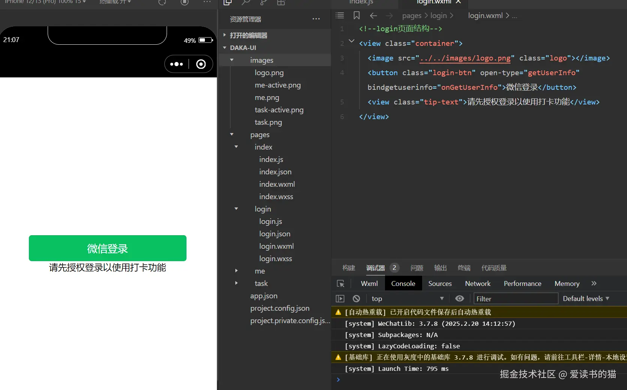Viewport: 627px width, 390px height.
Task: Activate the element inspector picker icon
Action: pos(340,284)
